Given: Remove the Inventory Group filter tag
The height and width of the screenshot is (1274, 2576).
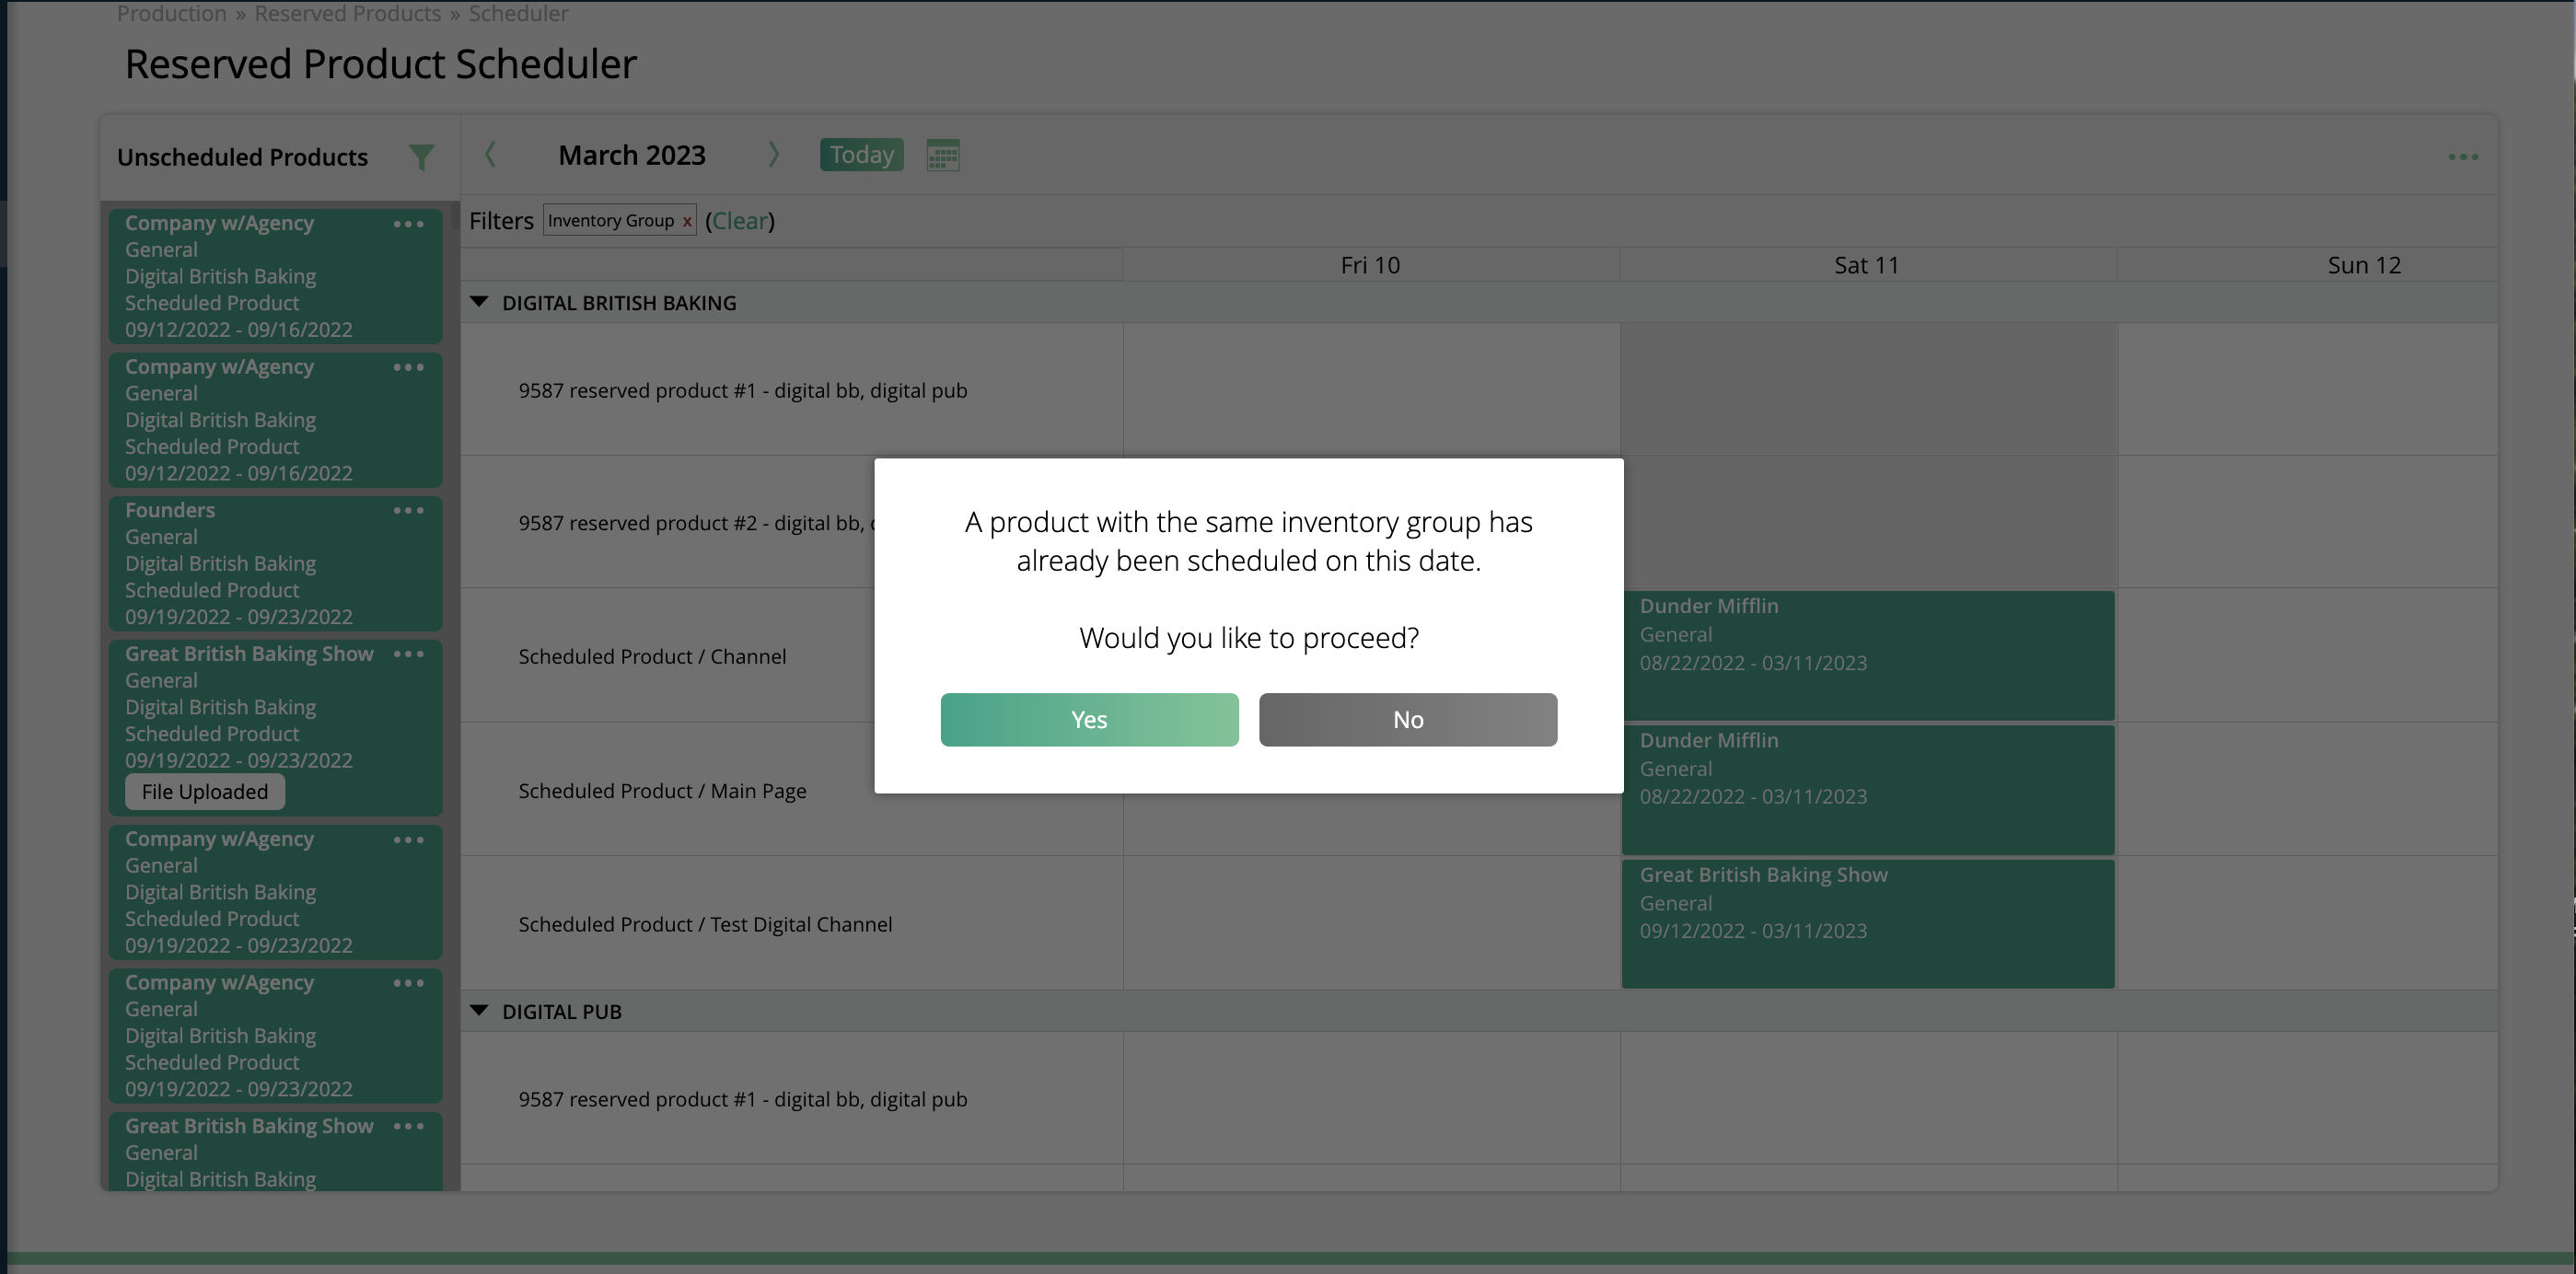Looking at the screenshot, I should click(x=685, y=220).
